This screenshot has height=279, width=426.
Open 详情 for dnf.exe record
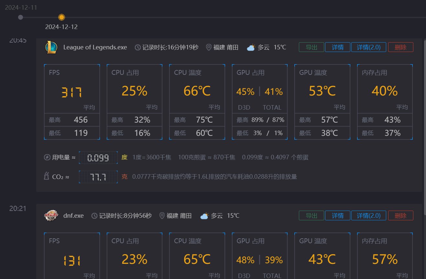pos(337,215)
